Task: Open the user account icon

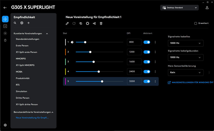Action: click(x=207, y=8)
